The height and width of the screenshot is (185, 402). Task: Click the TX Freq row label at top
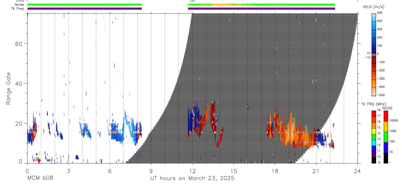click(x=18, y=8)
